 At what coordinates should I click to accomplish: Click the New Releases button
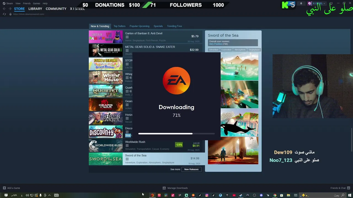(191, 169)
